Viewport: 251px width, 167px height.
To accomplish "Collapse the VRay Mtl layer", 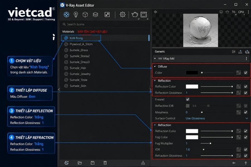I will (x=155, y=58).
